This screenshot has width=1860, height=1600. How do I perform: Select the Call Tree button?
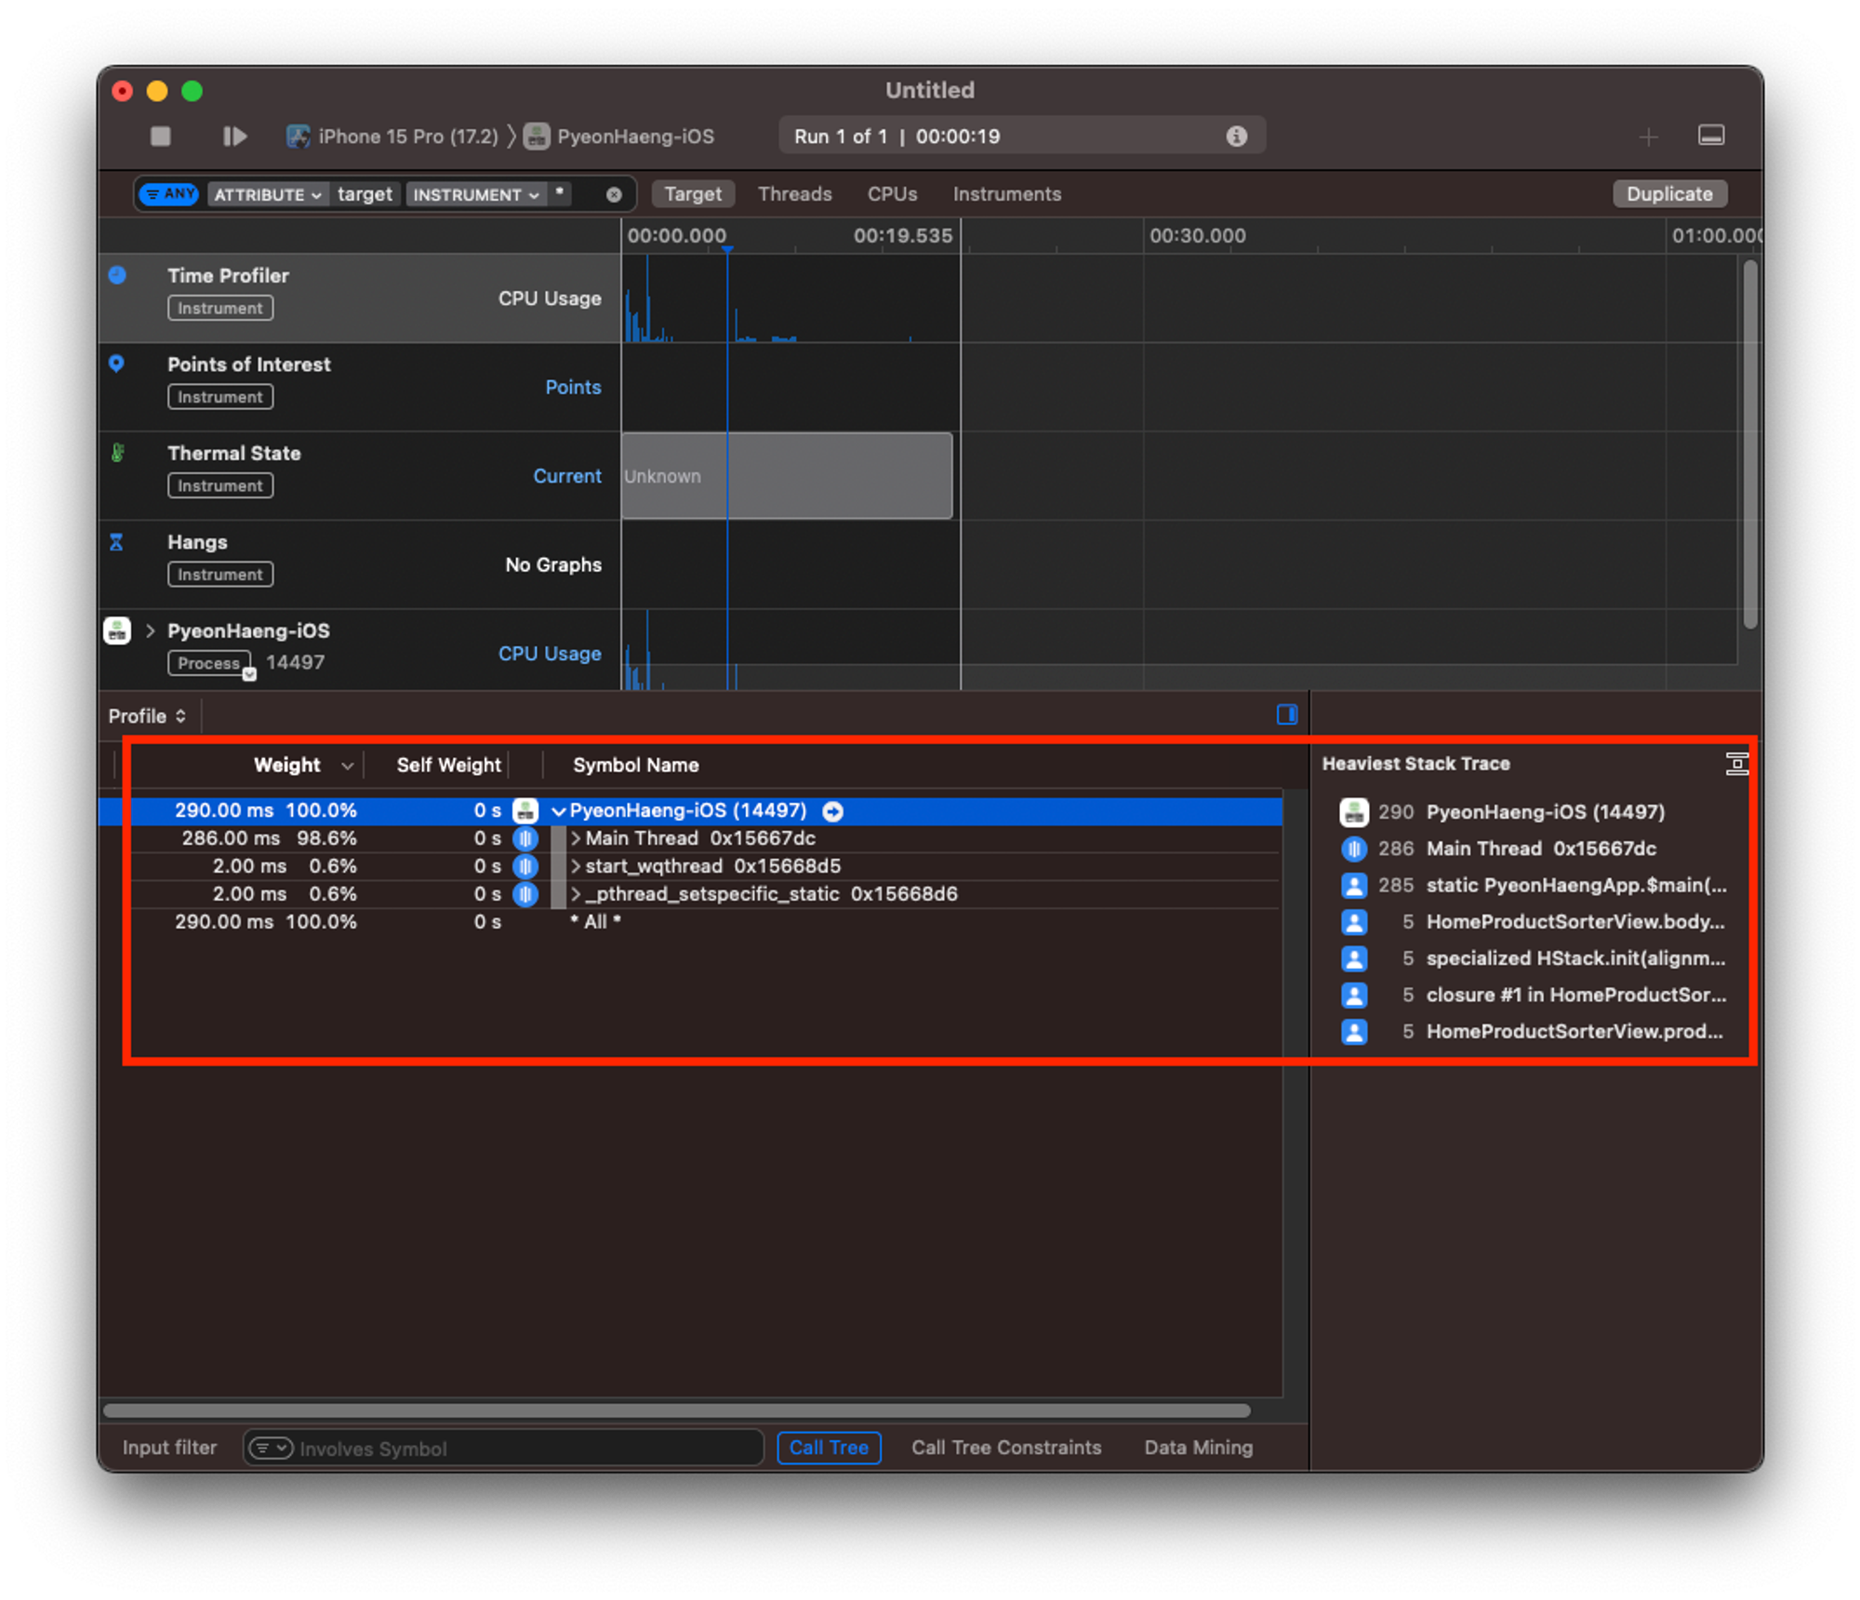coord(828,1447)
